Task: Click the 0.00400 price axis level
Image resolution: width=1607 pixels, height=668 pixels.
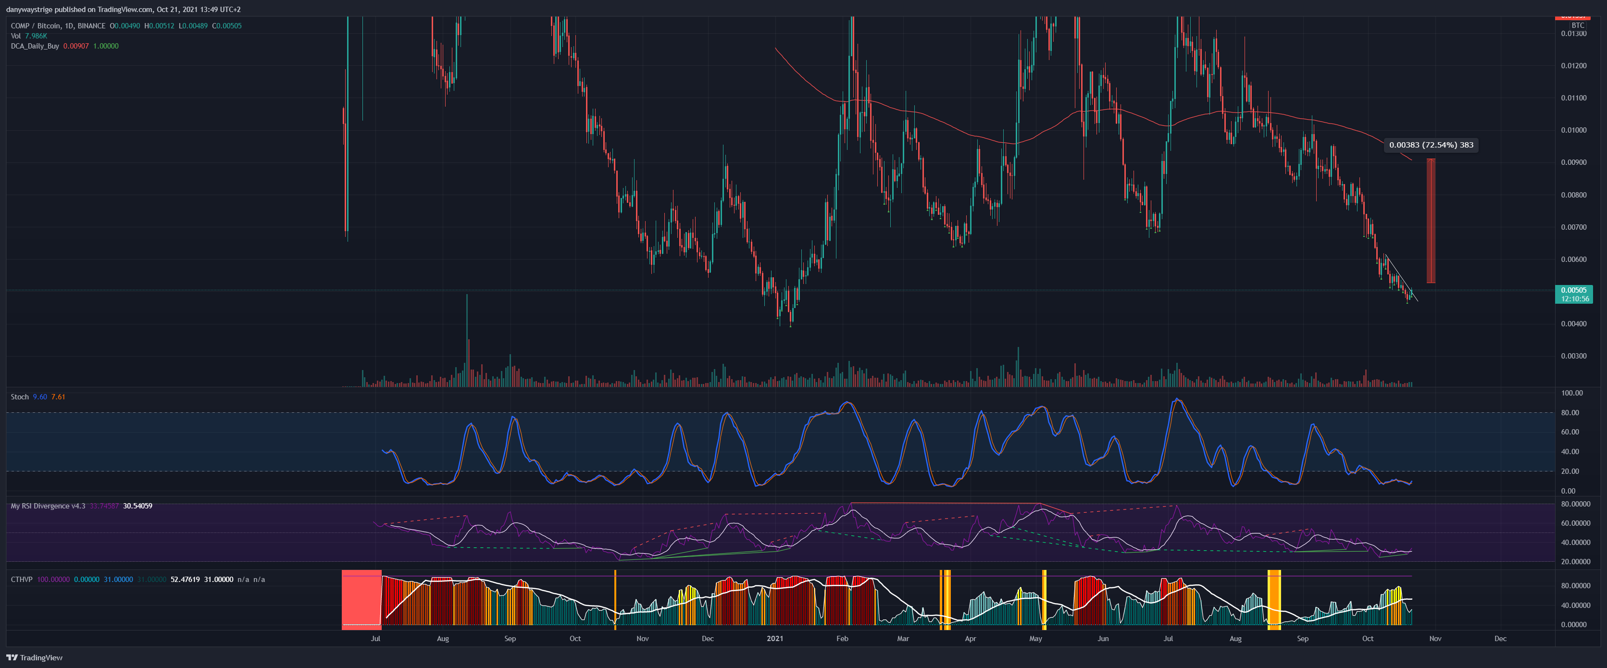Action: pos(1573,324)
